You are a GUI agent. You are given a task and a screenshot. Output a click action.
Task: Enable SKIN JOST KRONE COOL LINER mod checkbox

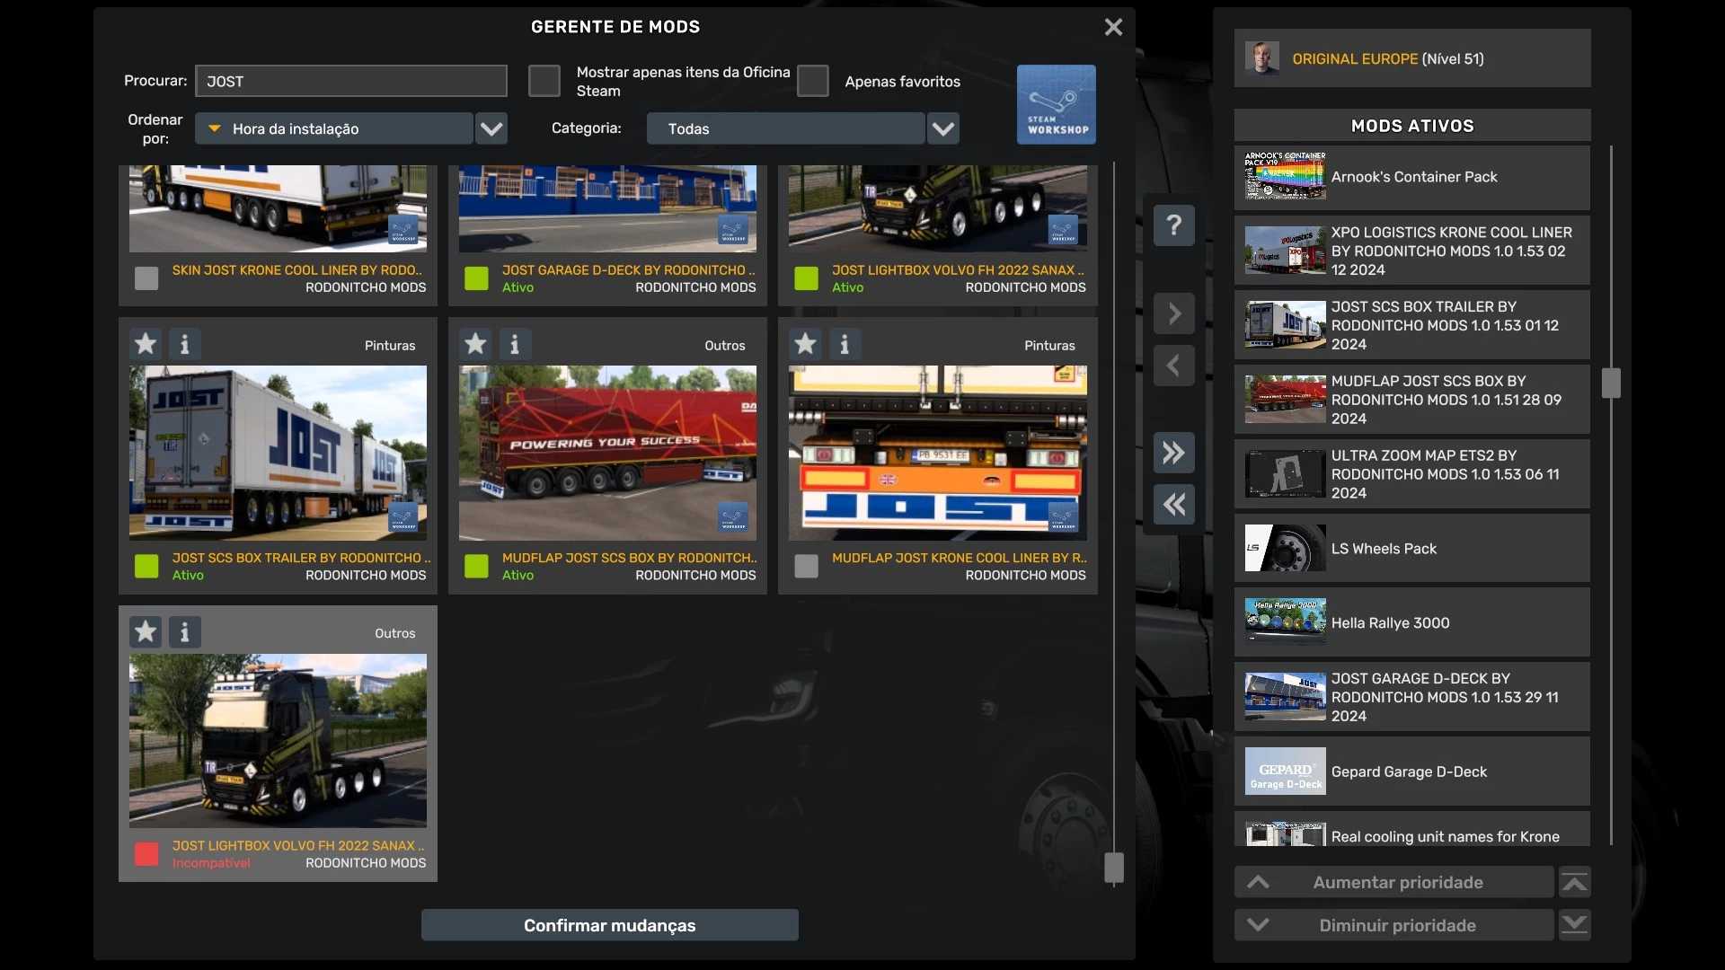point(146,278)
